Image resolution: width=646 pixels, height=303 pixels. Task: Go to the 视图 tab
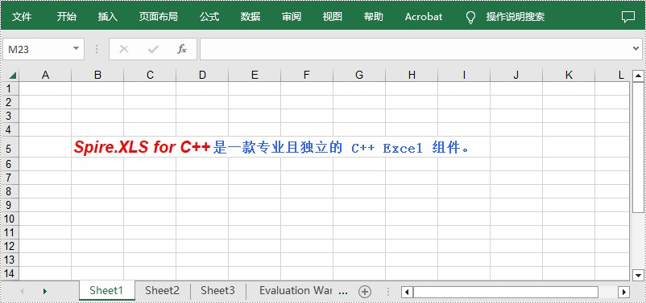[332, 16]
